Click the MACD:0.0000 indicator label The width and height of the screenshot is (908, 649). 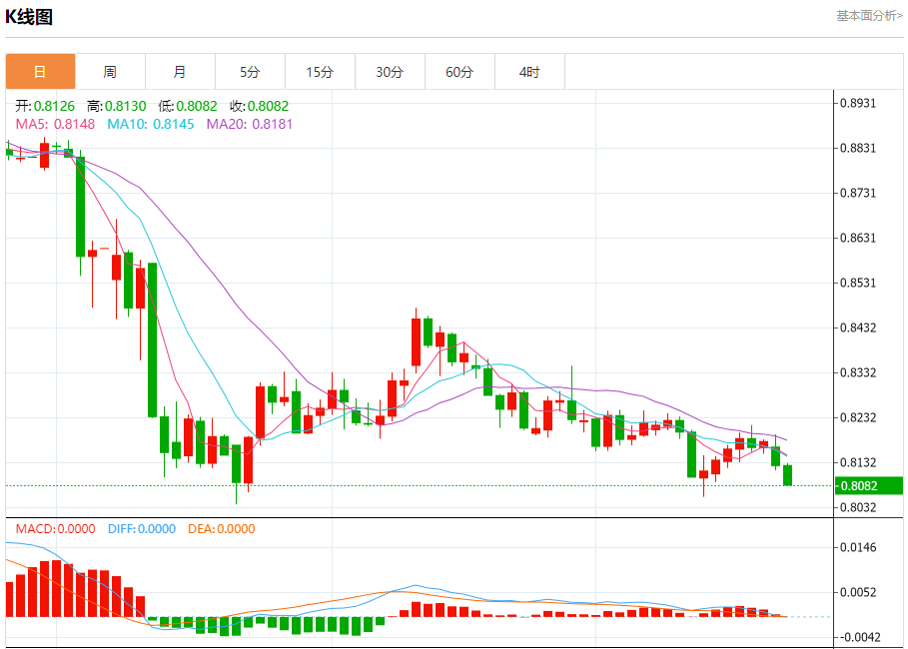tap(56, 528)
